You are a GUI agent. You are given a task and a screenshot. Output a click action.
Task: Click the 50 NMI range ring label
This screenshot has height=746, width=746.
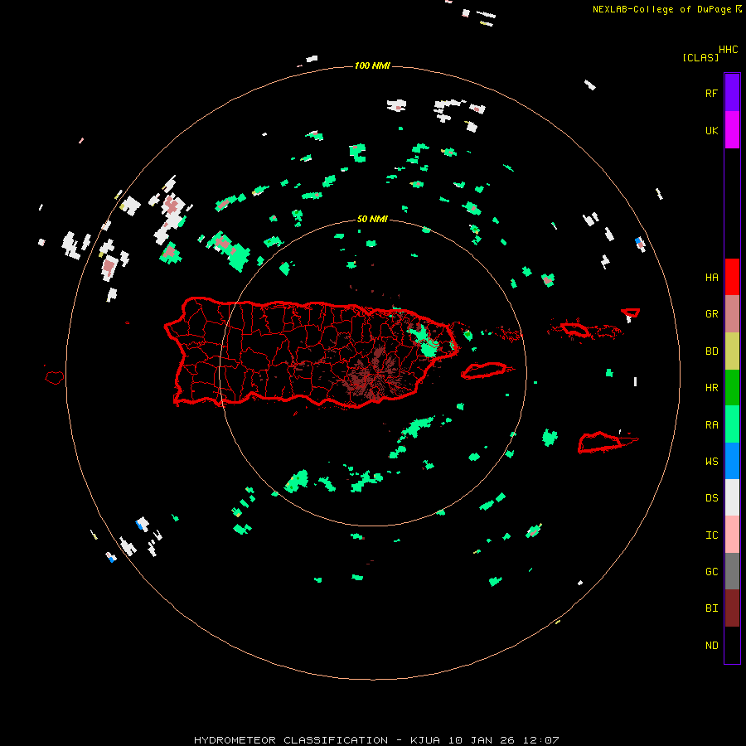(x=372, y=220)
